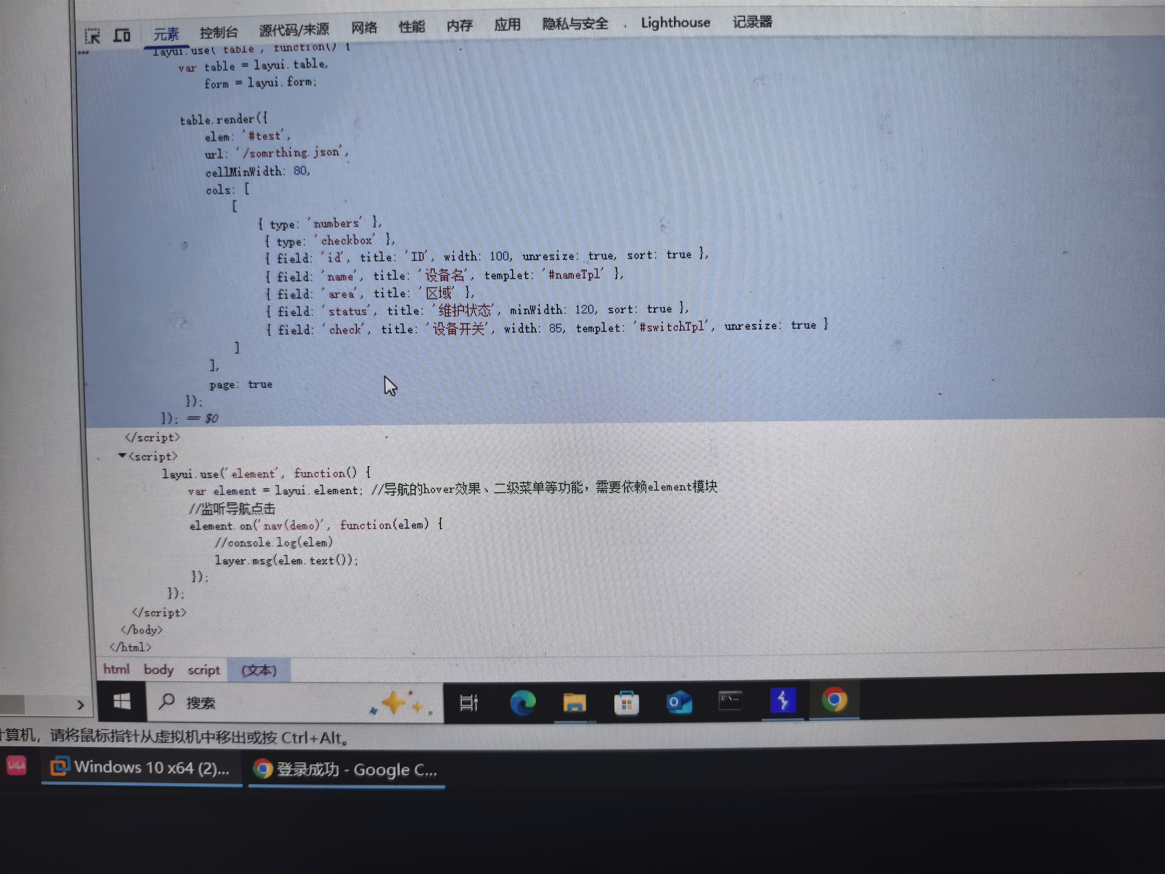Open Outlook from the taskbar
The width and height of the screenshot is (1165, 874).
679,702
